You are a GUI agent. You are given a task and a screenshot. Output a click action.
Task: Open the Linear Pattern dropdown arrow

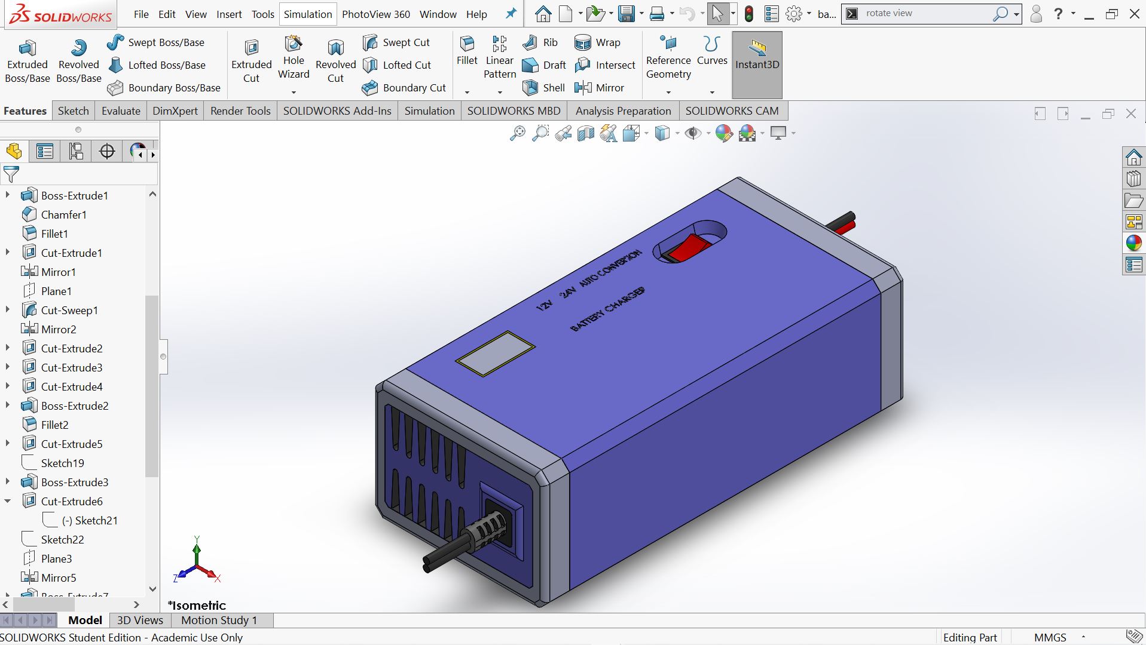point(500,93)
